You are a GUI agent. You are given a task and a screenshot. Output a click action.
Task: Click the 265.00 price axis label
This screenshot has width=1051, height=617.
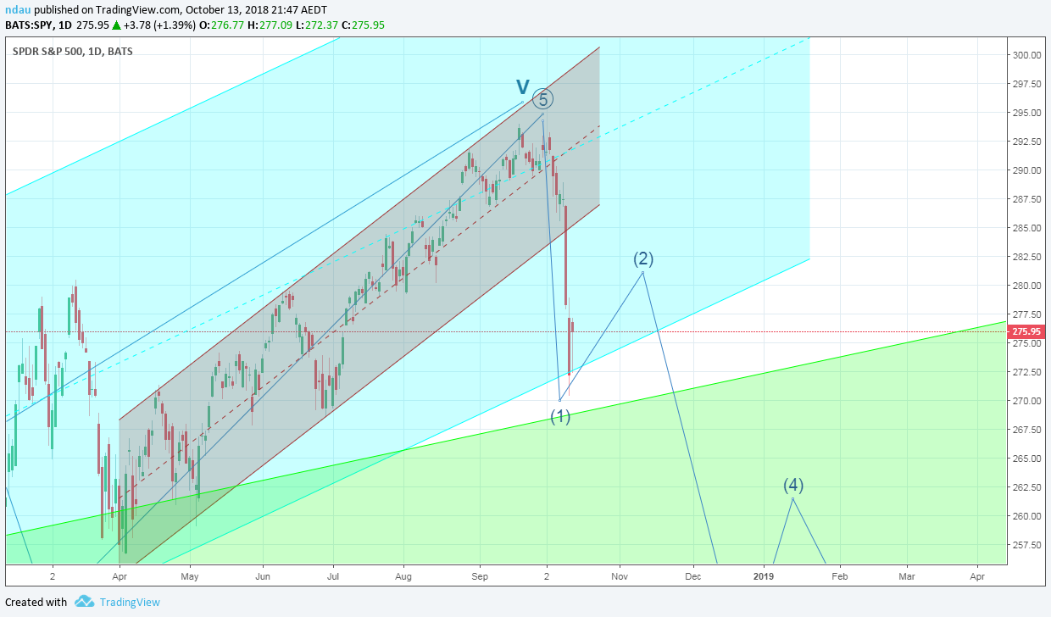1026,459
